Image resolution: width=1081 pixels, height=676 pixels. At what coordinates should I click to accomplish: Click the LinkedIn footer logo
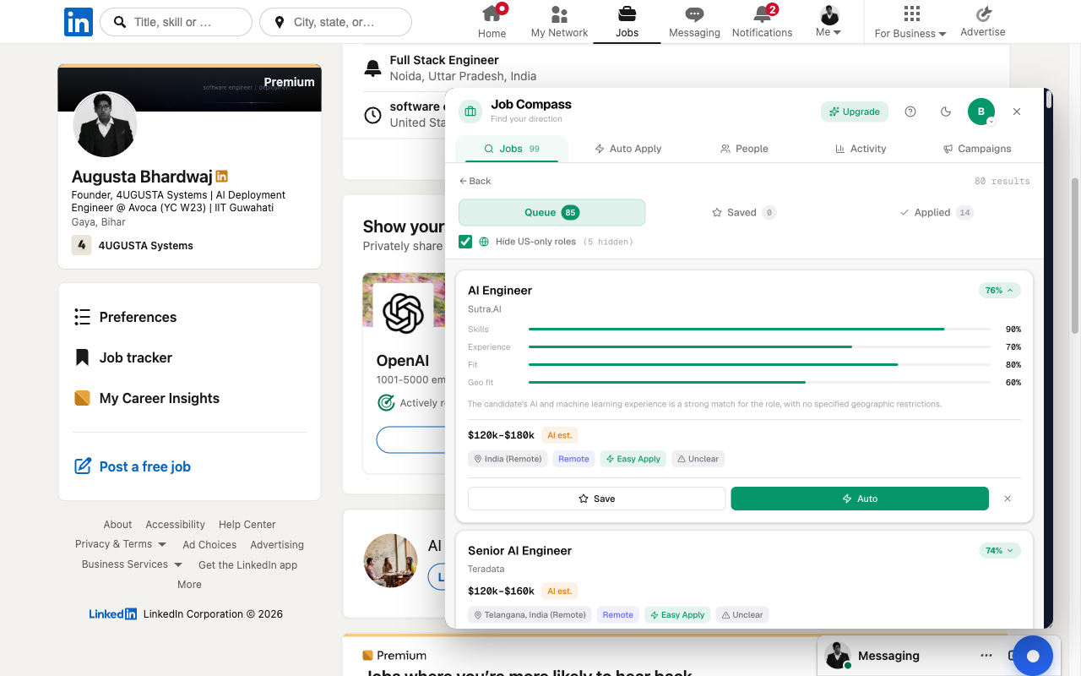pos(113,614)
